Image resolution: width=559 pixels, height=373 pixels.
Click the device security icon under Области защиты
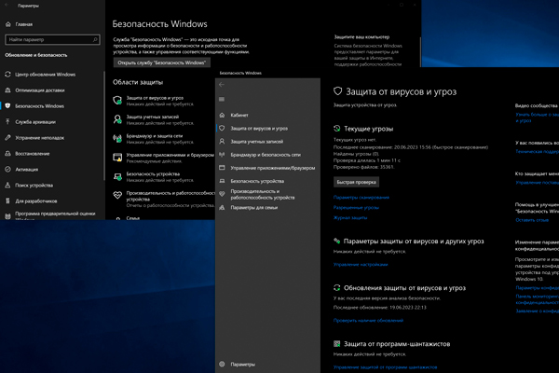point(117,176)
